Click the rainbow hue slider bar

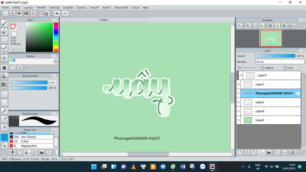(x=56, y=37)
